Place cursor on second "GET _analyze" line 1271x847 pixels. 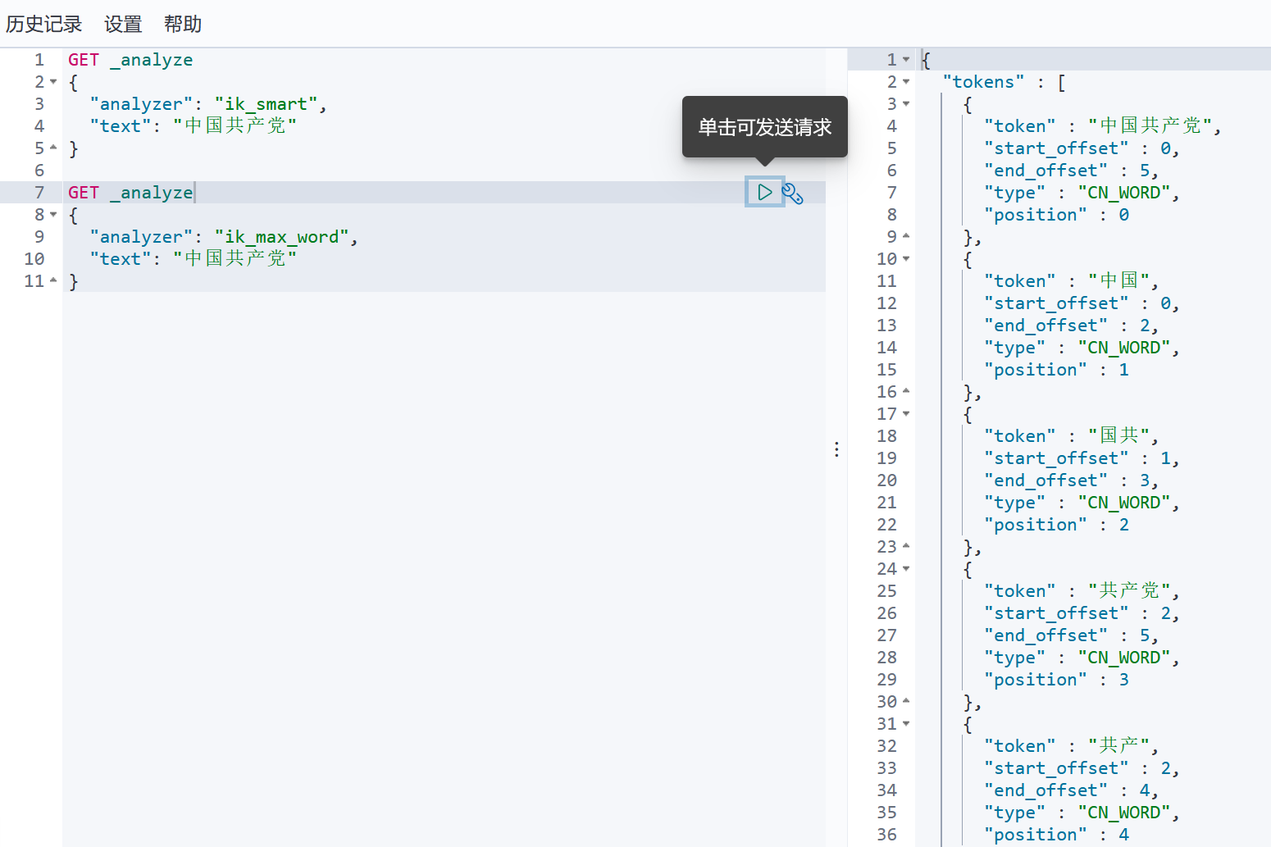click(130, 193)
